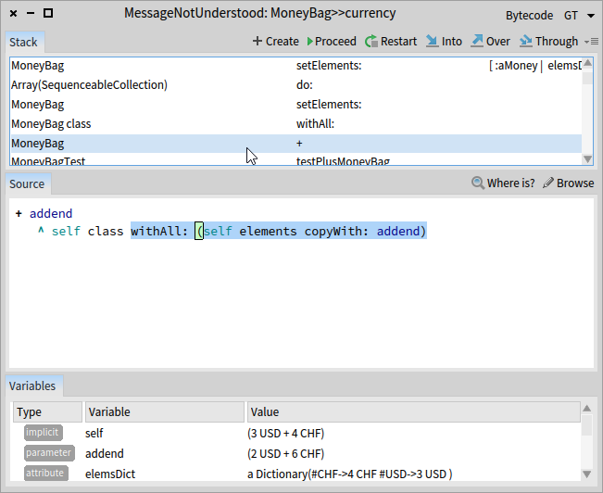
Task: Select the Array(SequenceableCollection) do: stack frame
Action: pyautogui.click(x=295, y=85)
